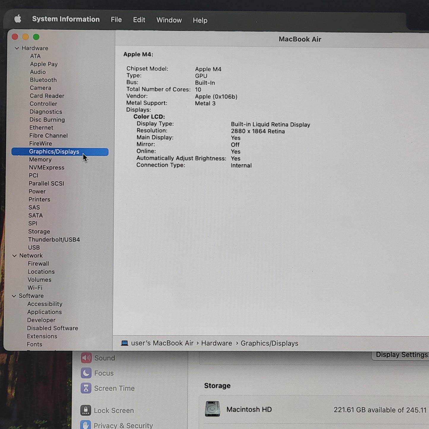Click user's MacBook Air in path bar
Image resolution: width=429 pixels, height=429 pixels.
162,343
